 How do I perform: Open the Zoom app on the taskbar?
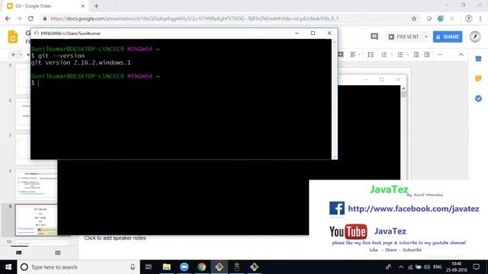coord(185,267)
